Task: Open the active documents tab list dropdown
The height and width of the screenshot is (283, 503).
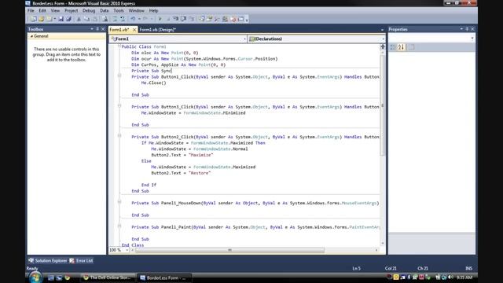Action: (x=382, y=30)
